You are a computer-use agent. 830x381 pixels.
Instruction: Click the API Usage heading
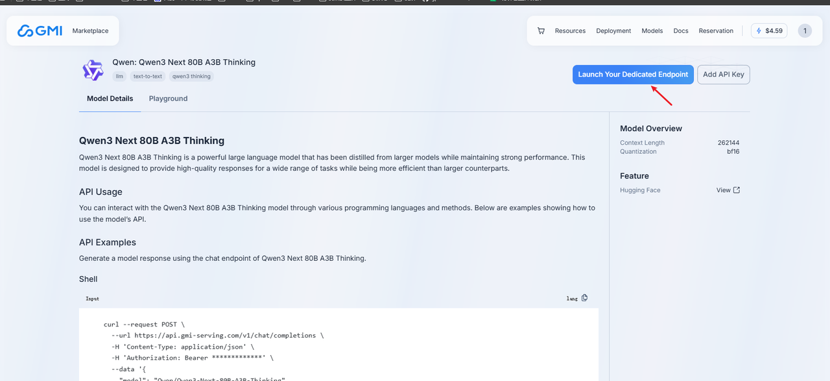[x=101, y=192]
